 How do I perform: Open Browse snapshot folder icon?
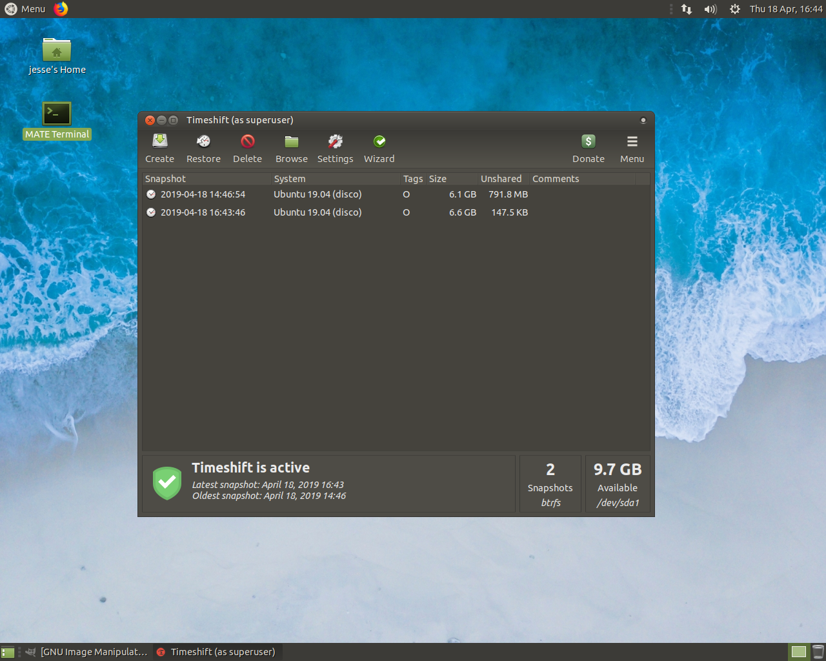[292, 141]
